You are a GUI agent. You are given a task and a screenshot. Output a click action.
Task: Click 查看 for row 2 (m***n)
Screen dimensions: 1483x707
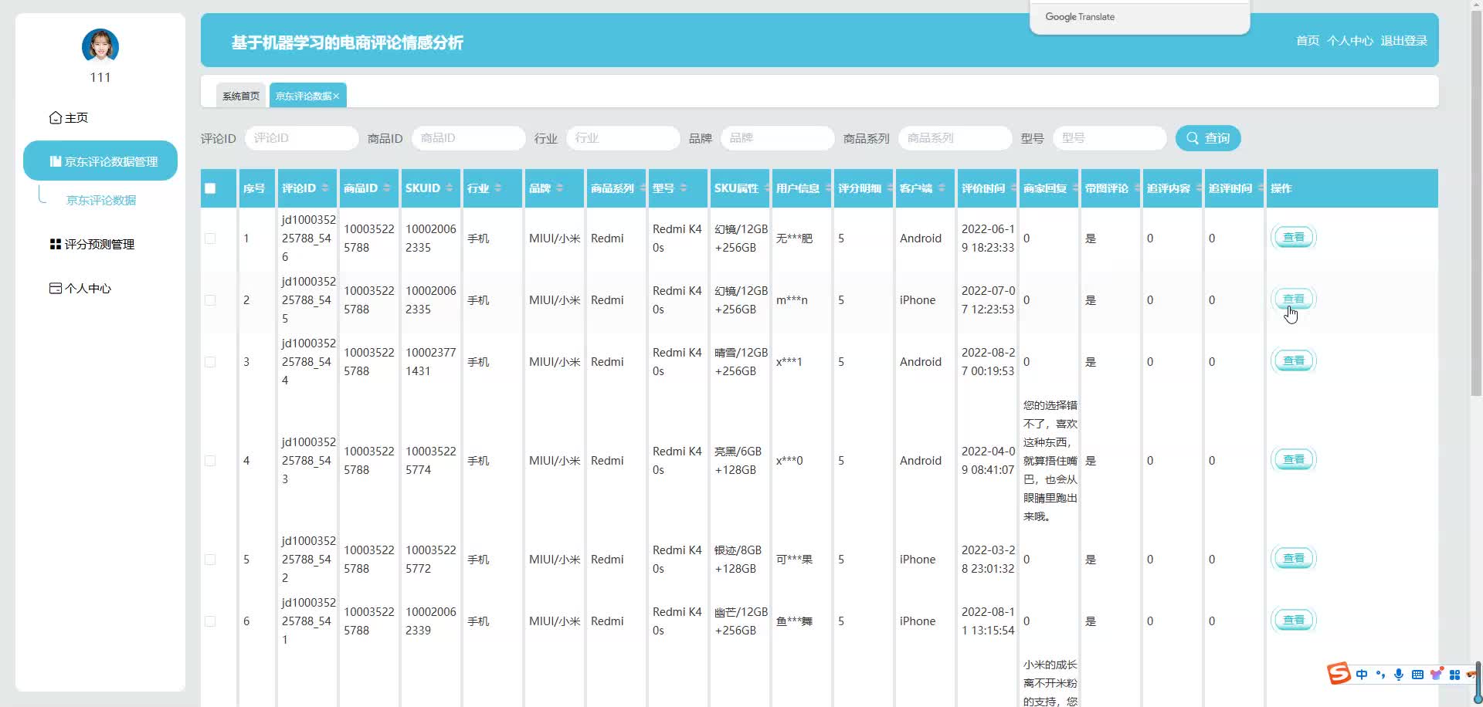(x=1294, y=299)
